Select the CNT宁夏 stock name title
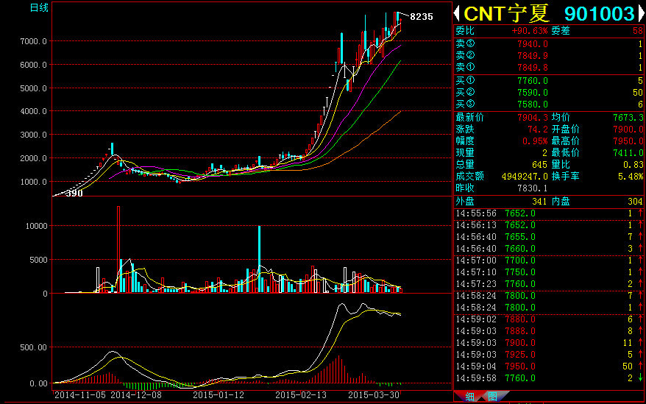 507,13
